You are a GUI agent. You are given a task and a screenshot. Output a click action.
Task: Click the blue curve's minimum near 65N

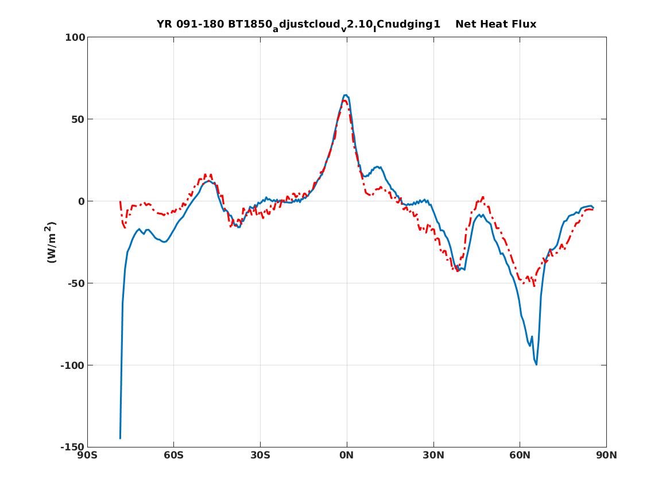tap(536, 364)
